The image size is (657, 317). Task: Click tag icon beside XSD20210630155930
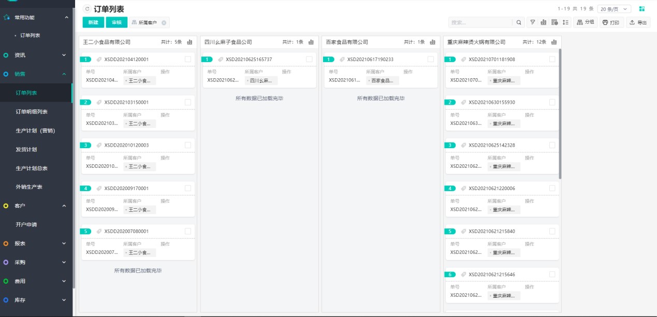[x=463, y=102]
